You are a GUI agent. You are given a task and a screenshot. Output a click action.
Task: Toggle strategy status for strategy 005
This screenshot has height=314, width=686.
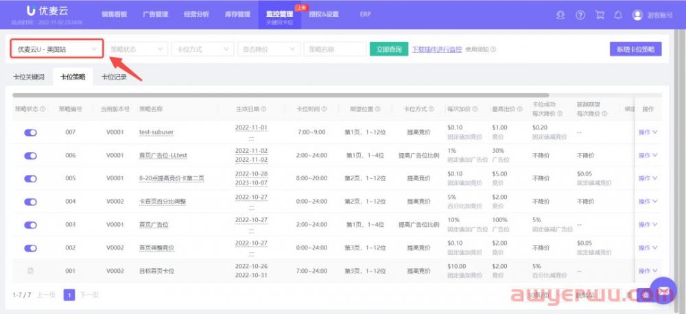(x=30, y=178)
